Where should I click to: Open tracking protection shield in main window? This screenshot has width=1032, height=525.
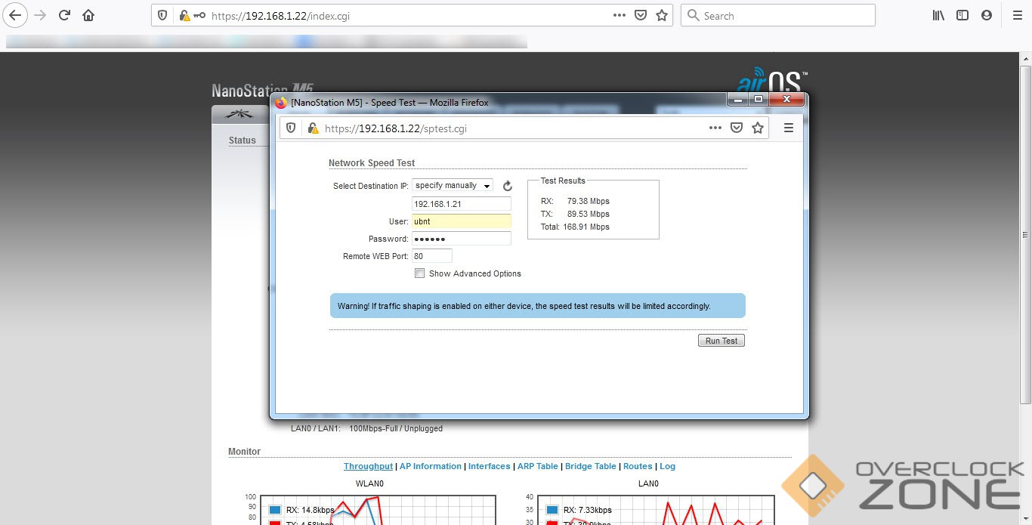click(x=162, y=15)
